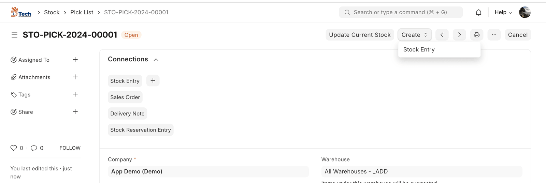Open the Create dropdown button
This screenshot has height=183, width=546.
(x=414, y=35)
